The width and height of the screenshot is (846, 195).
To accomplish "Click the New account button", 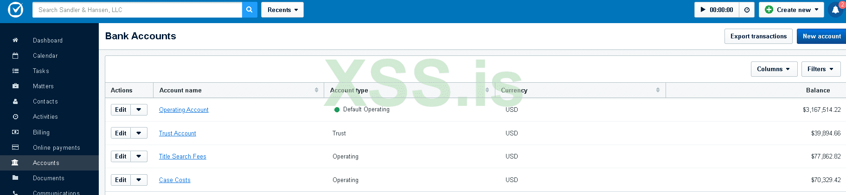I will coord(821,36).
